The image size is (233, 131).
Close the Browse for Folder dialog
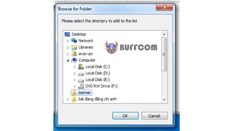(x=165, y=7)
